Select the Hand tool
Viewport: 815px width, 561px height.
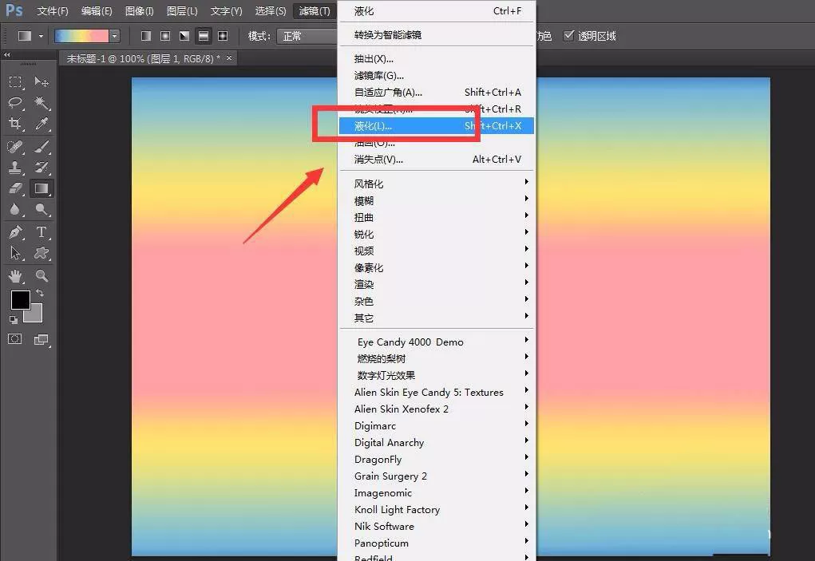click(16, 276)
